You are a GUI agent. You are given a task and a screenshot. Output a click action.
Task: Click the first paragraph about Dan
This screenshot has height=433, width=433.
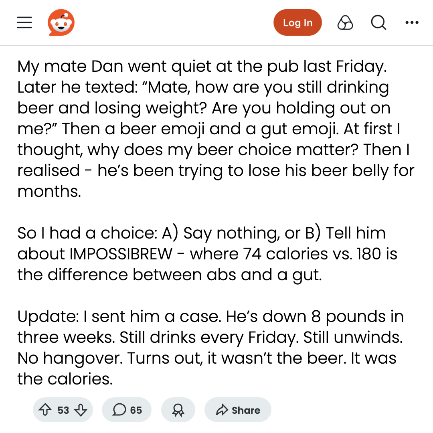point(216,129)
